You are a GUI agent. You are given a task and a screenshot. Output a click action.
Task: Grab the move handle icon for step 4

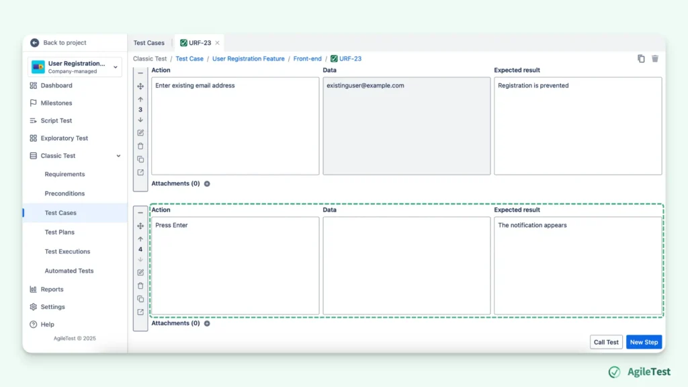(140, 226)
